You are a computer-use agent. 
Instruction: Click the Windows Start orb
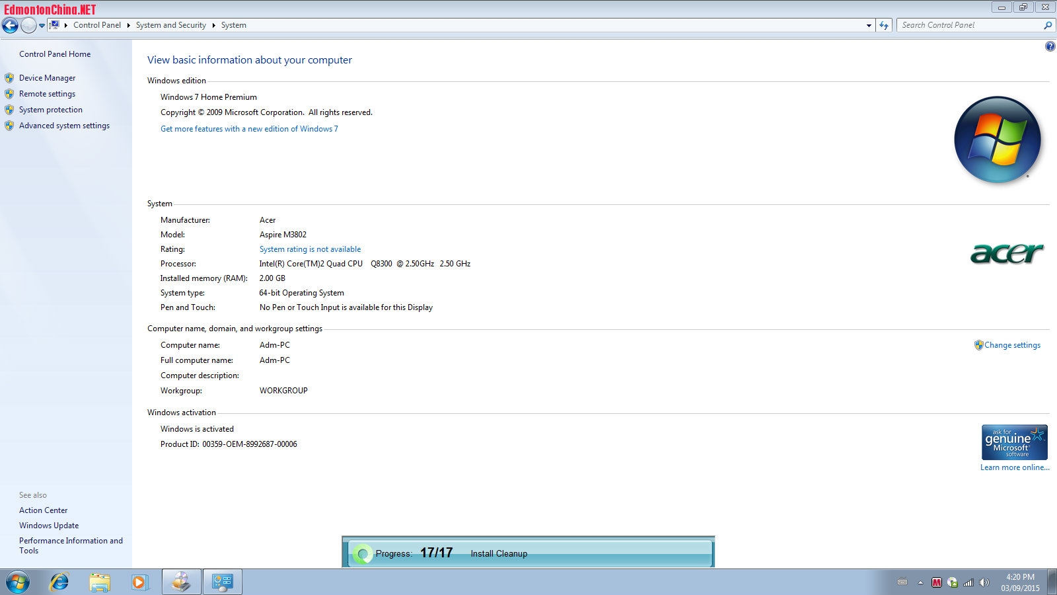(x=18, y=582)
